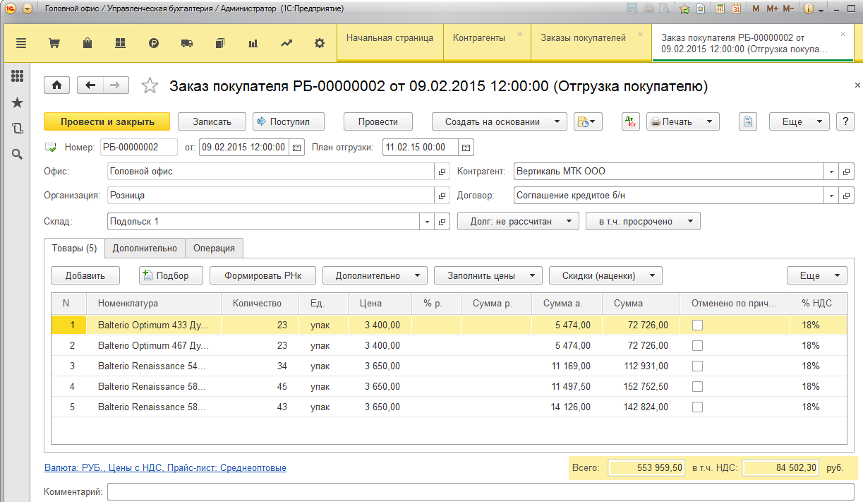Click into the Комментарий field
863x502 pixels.
pyautogui.click(x=481, y=491)
